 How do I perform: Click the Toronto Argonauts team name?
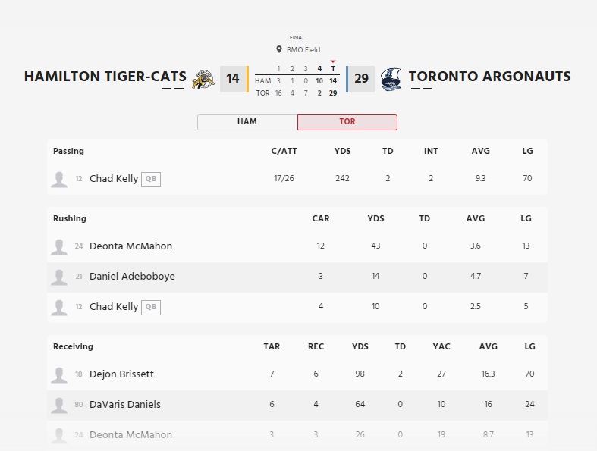(489, 77)
